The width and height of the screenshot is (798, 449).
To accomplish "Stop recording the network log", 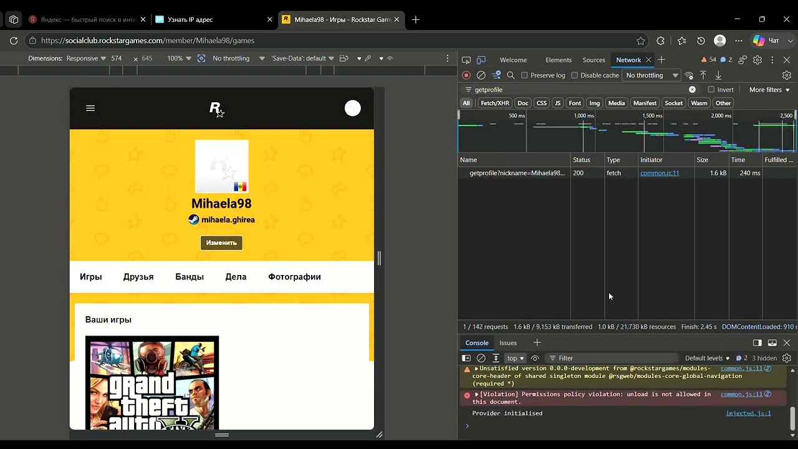I will 466,75.
